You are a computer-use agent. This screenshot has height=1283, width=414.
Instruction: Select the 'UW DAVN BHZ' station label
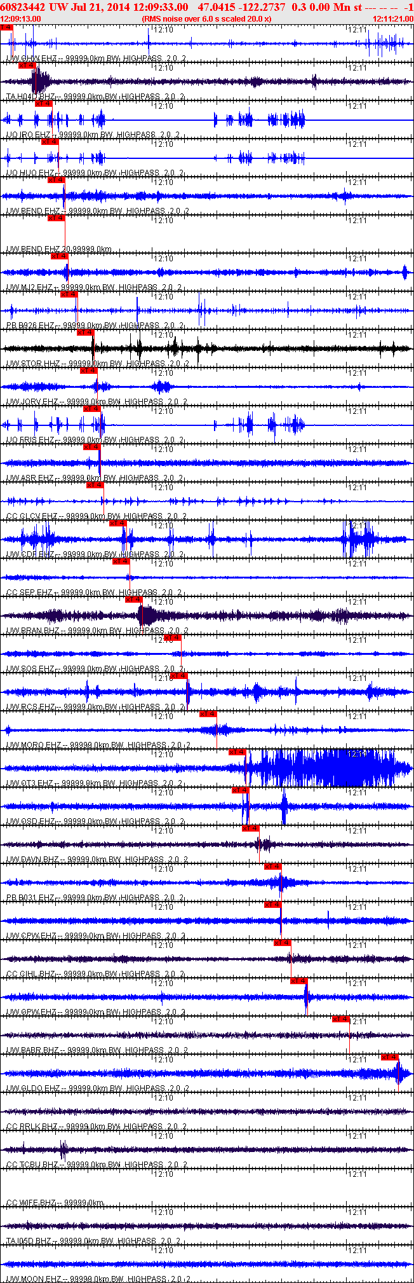point(97,860)
